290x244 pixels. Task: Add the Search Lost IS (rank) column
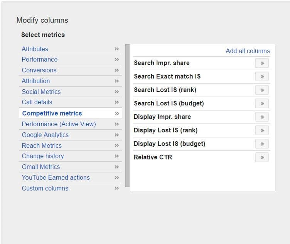[262, 90]
